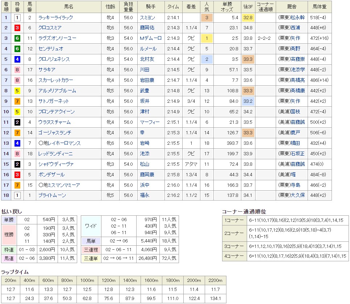Open horse link ブライトムーン
The height and width of the screenshot is (304, 350).
[52, 195]
